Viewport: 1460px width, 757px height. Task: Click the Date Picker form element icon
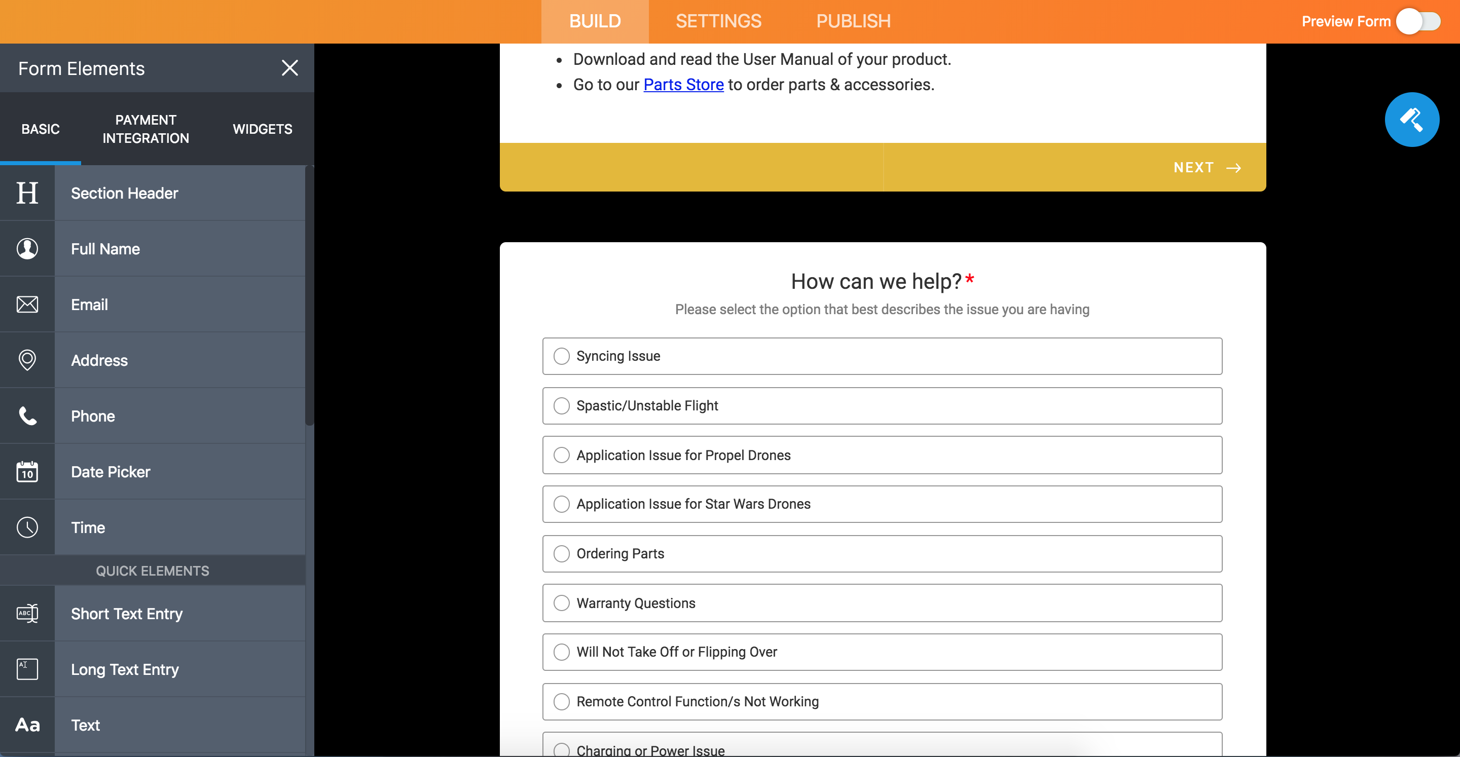click(27, 471)
